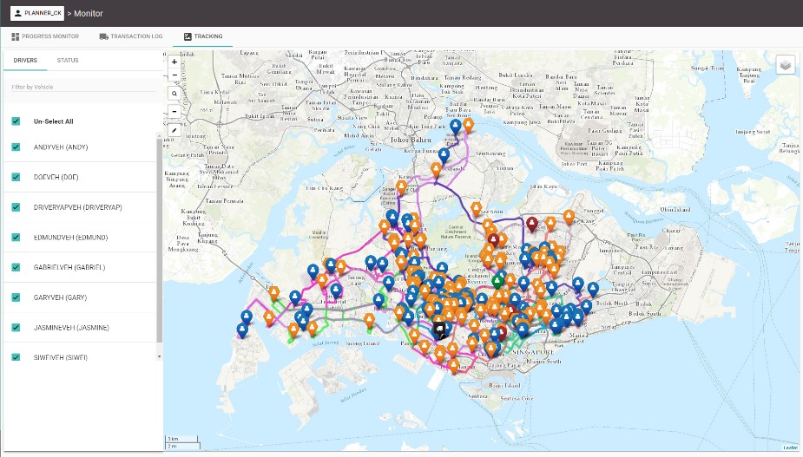Activate the pencil draw tool on map
The image size is (803, 457).
[174, 130]
